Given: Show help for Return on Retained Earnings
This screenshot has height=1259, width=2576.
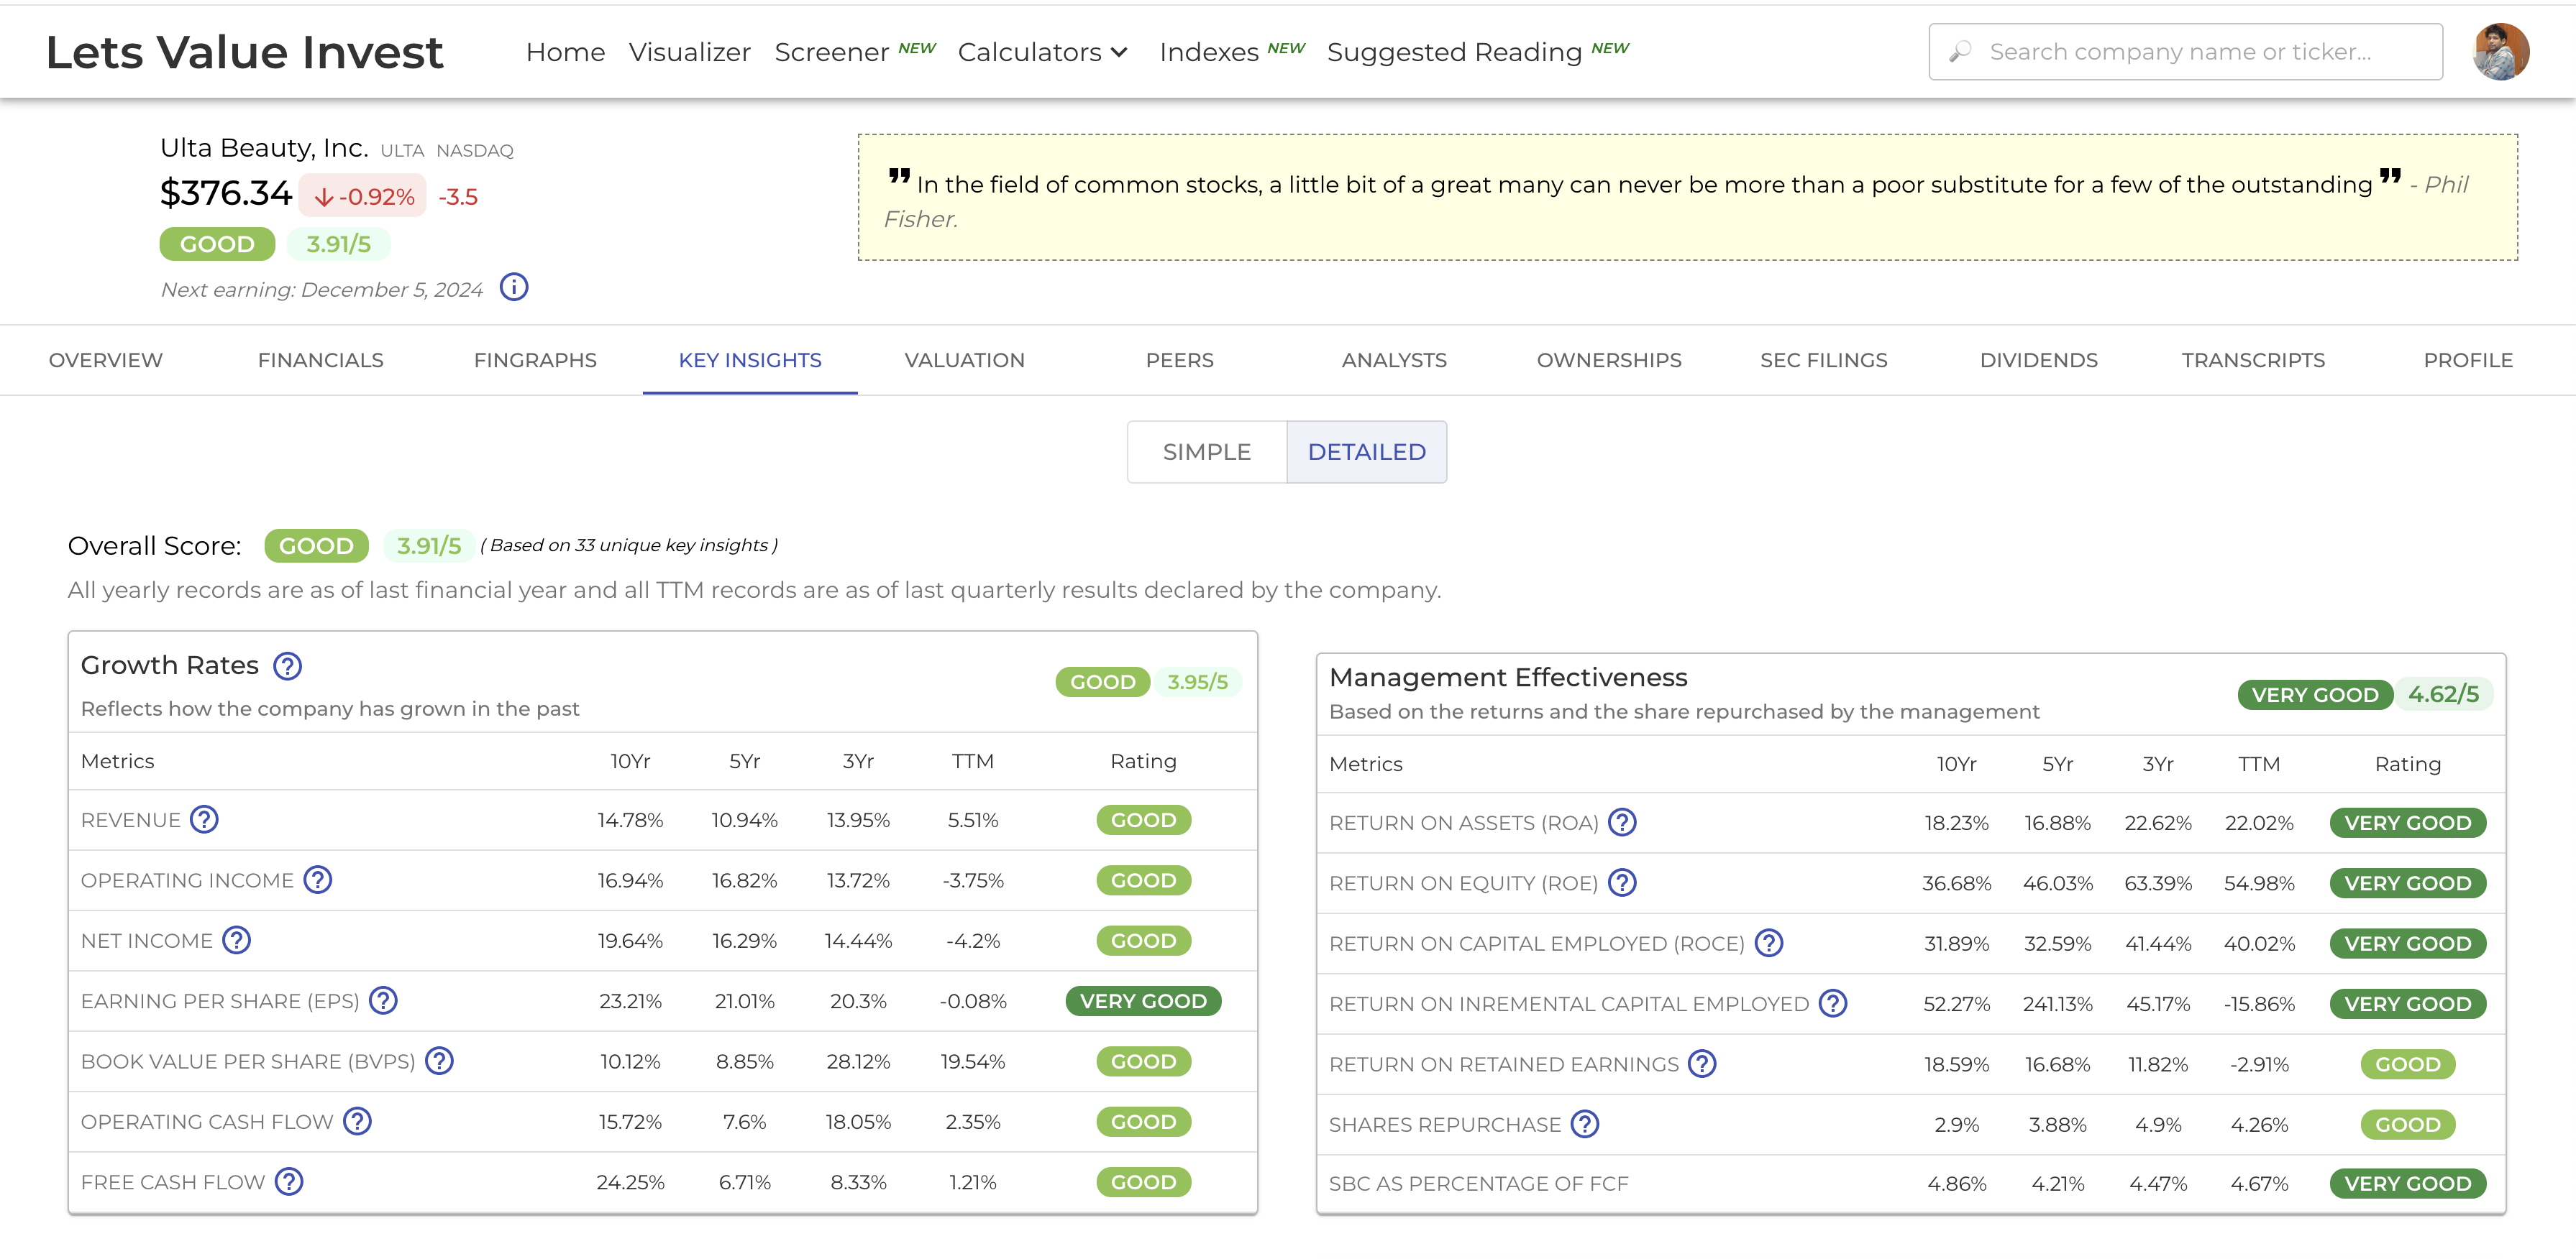Looking at the screenshot, I should 1702,1063.
